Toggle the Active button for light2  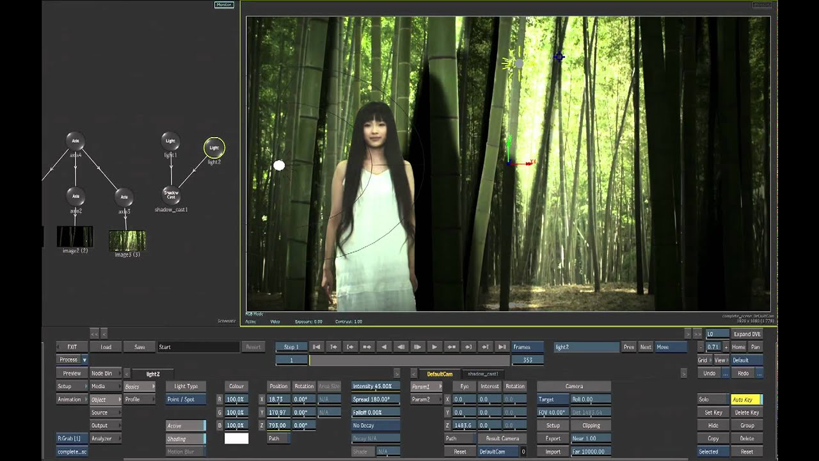(186, 426)
